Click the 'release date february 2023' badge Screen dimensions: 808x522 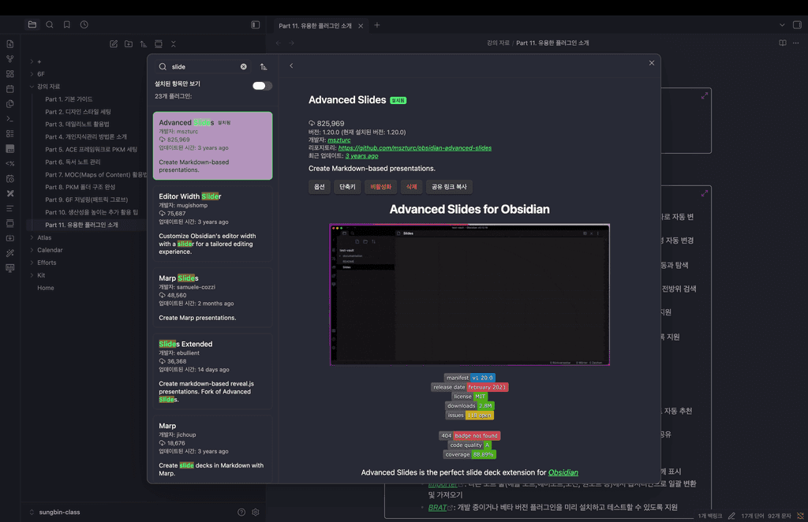[469, 386]
